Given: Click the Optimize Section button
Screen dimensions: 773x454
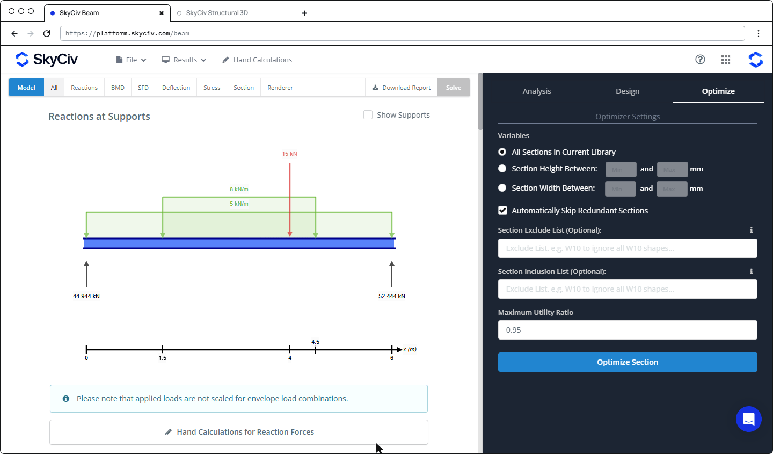Looking at the screenshot, I should pos(628,362).
